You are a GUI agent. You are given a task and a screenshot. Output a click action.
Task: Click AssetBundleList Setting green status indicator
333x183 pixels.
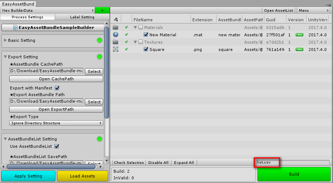(x=99, y=139)
